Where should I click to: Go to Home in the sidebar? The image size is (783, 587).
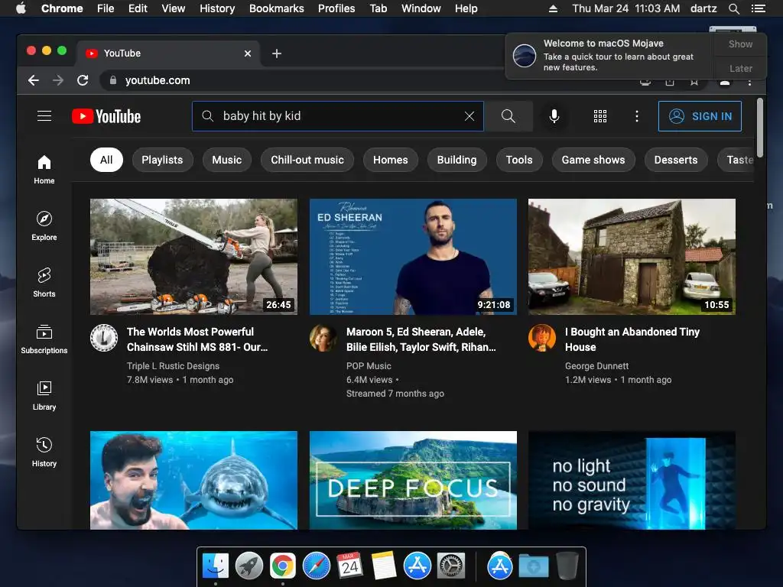point(44,170)
